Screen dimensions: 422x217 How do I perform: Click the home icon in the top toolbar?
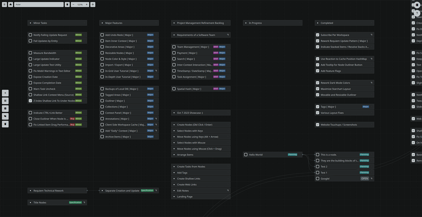[x=10, y=4]
